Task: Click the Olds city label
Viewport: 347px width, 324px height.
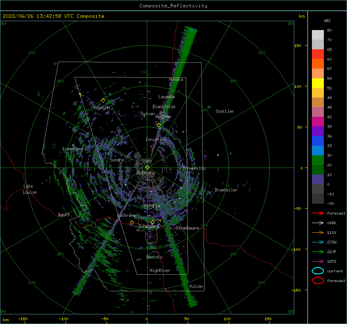Action: [x=147, y=161]
